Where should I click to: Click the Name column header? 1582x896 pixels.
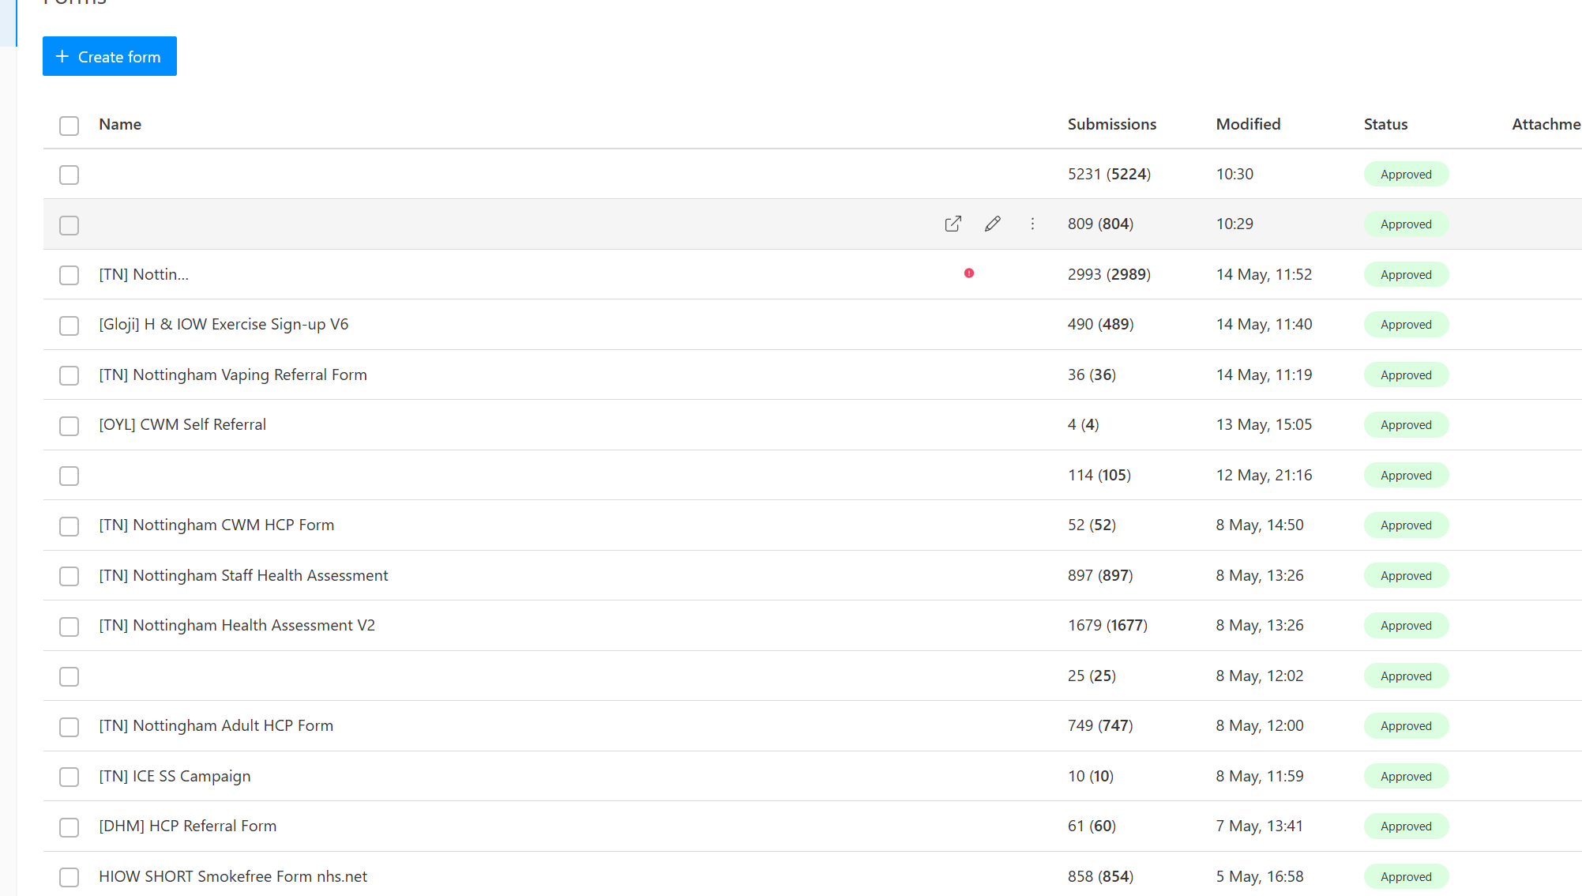point(120,124)
